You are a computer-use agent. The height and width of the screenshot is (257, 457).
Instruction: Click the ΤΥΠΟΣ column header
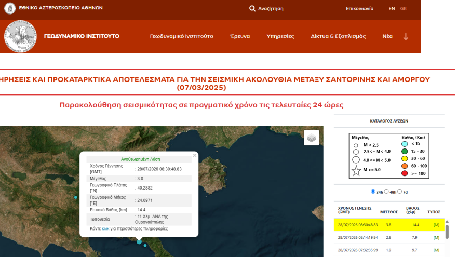pyautogui.click(x=434, y=212)
